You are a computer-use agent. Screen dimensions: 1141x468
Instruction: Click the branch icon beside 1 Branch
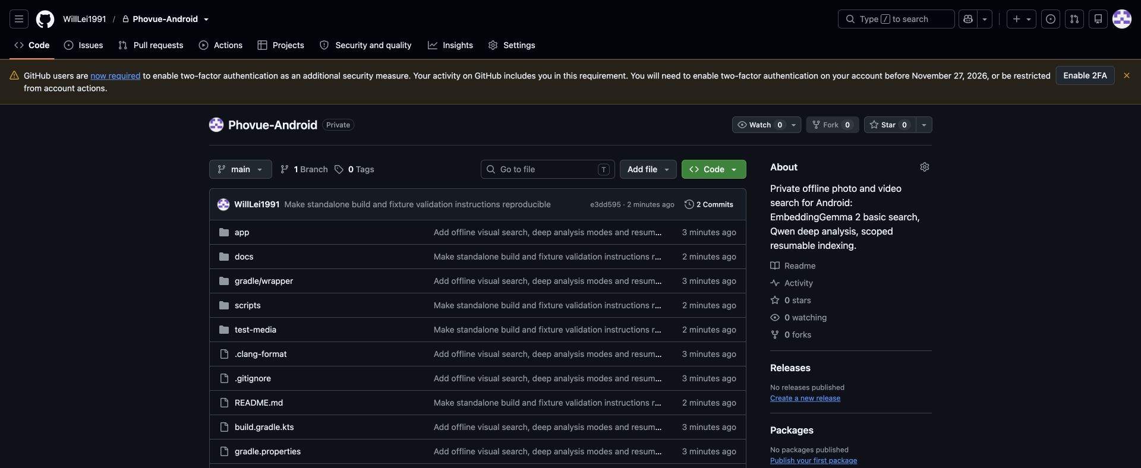pyautogui.click(x=285, y=169)
